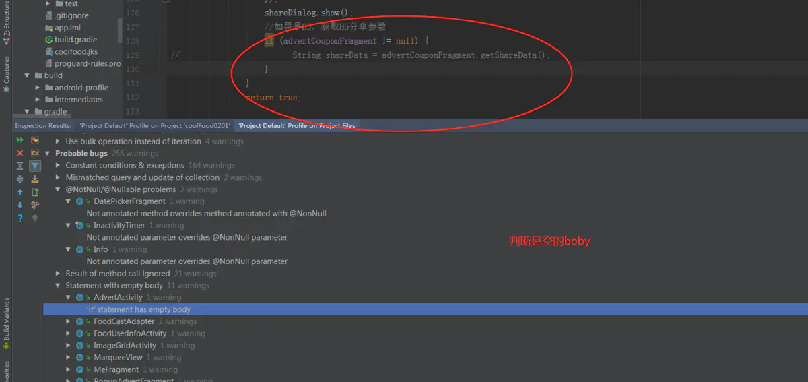Select 'Project Default' Profile on Project Files tab
Screen dimensions: 808x382
(297, 125)
